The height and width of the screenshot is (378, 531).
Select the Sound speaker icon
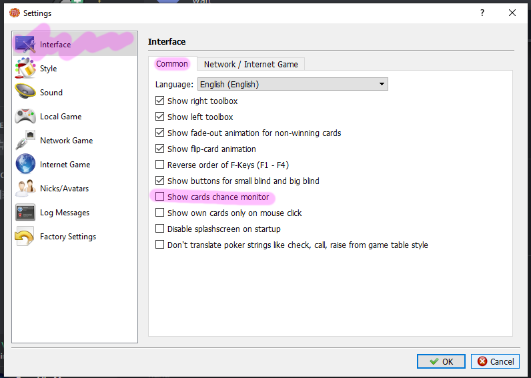[x=26, y=93]
